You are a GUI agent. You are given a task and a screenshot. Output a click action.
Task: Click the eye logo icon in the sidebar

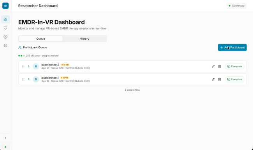(5, 6)
